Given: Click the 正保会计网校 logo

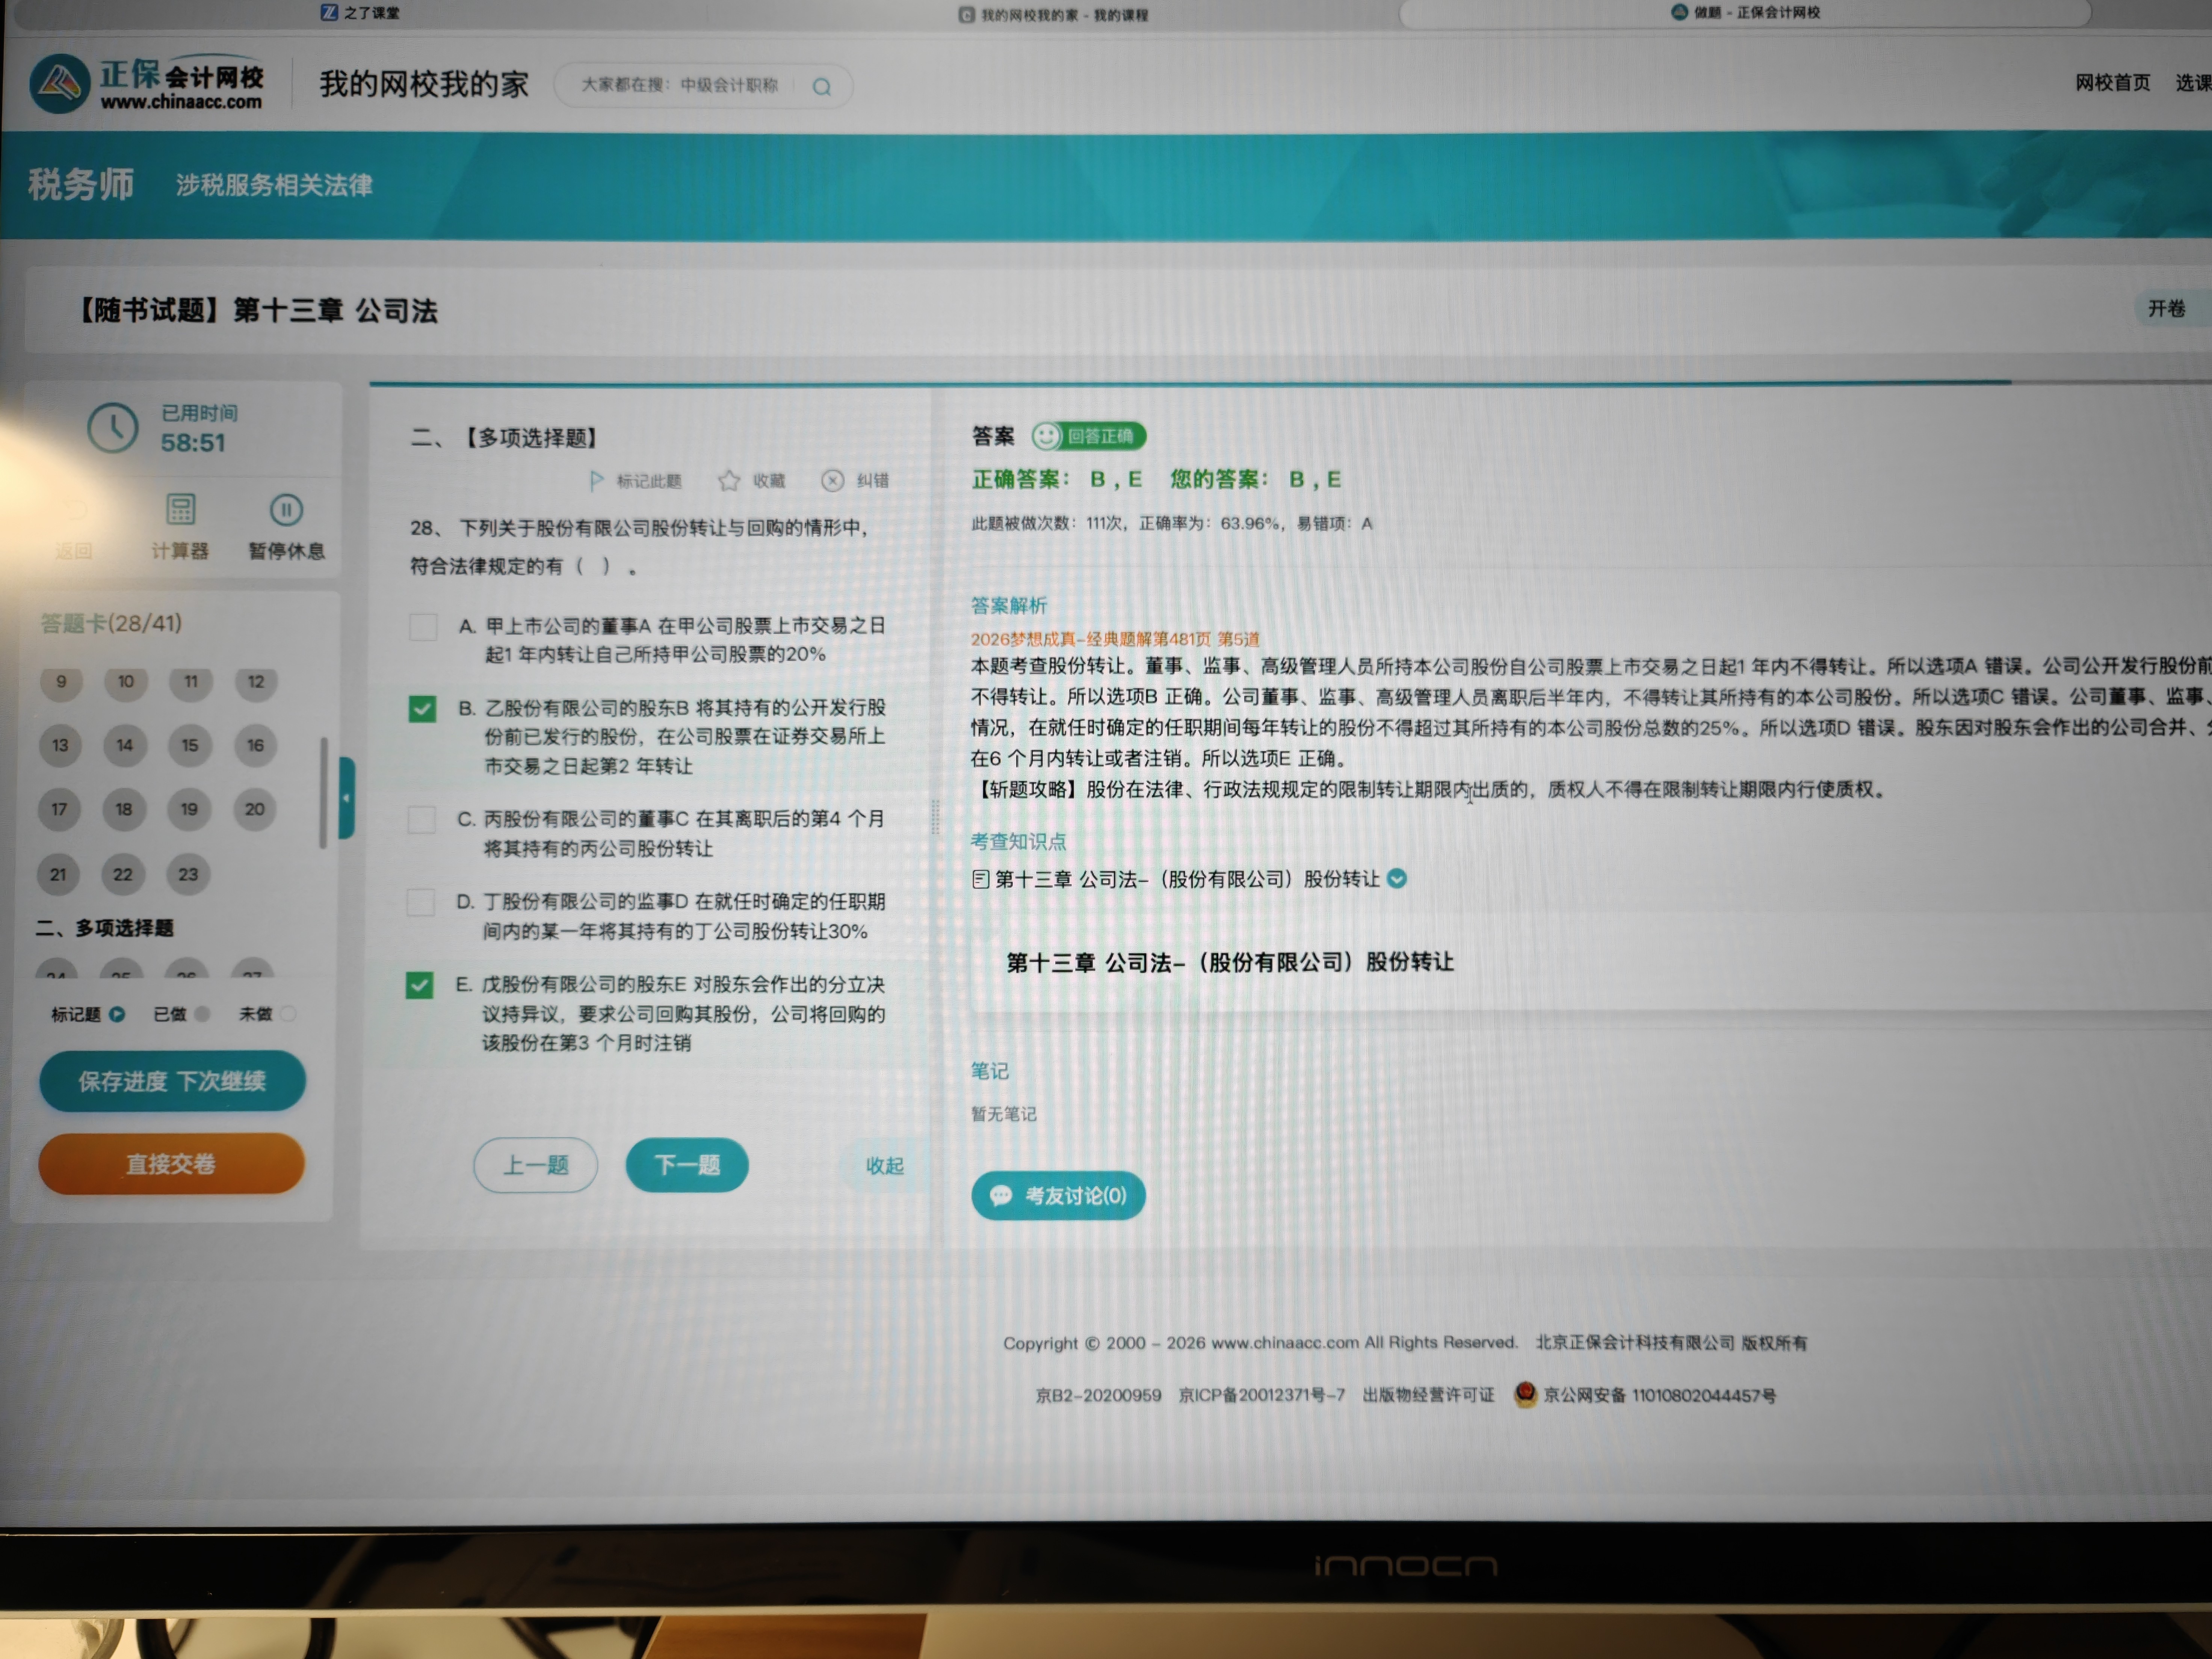Looking at the screenshot, I should 147,84.
